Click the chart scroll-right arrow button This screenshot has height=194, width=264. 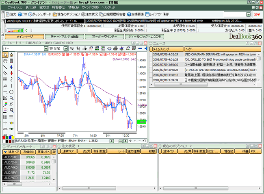(125, 141)
